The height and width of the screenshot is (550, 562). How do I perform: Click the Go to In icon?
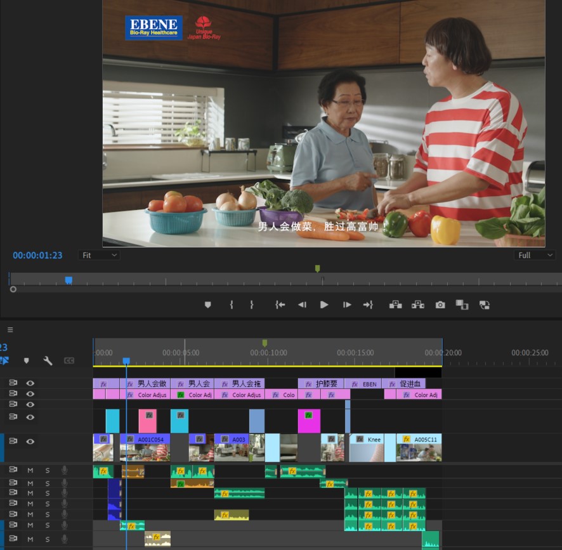pyautogui.click(x=280, y=305)
